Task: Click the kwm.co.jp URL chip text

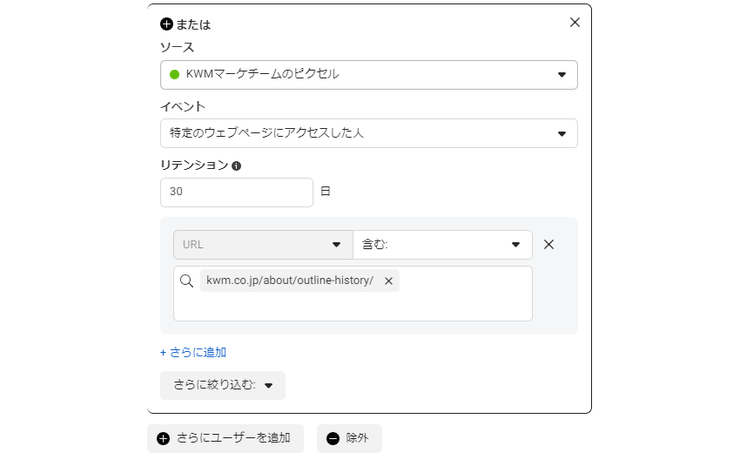Action: (x=290, y=281)
